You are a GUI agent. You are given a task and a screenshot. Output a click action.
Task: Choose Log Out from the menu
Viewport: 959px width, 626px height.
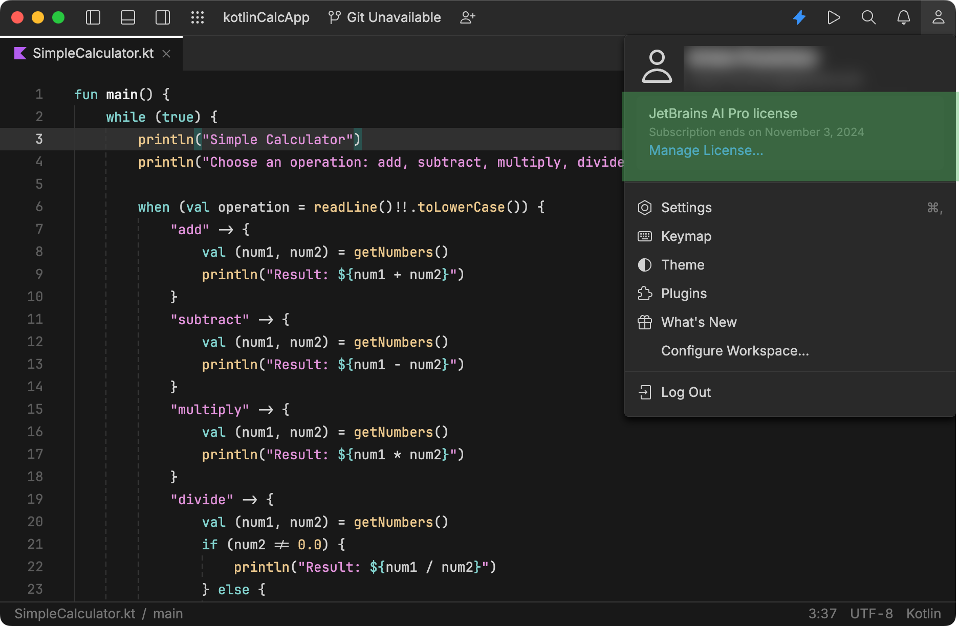point(686,392)
